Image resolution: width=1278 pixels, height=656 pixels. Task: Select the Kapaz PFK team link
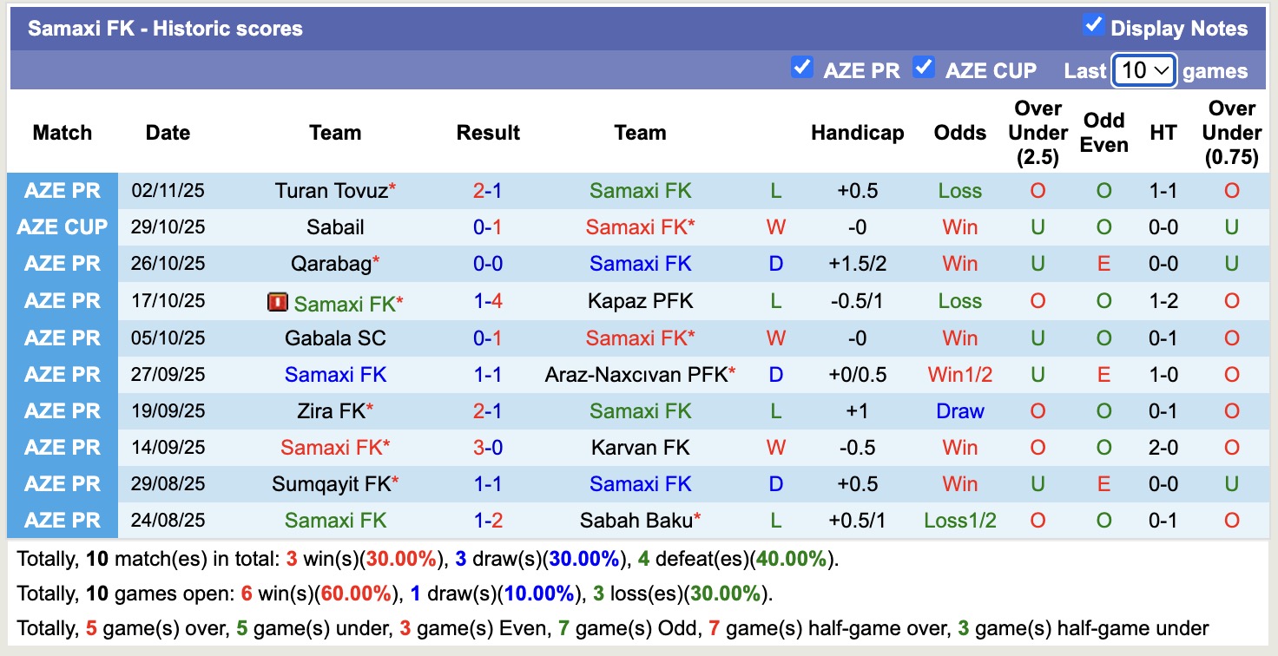pos(640,301)
